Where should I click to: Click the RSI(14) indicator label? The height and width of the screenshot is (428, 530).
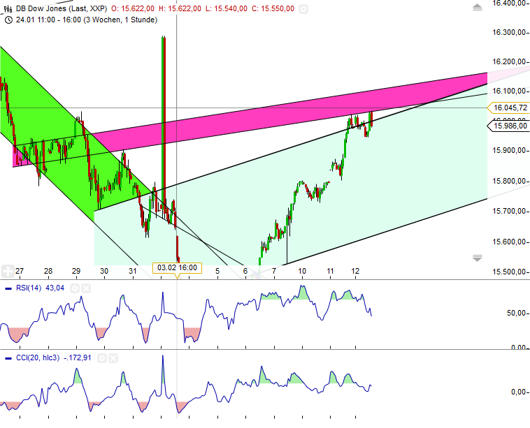pyautogui.click(x=29, y=288)
